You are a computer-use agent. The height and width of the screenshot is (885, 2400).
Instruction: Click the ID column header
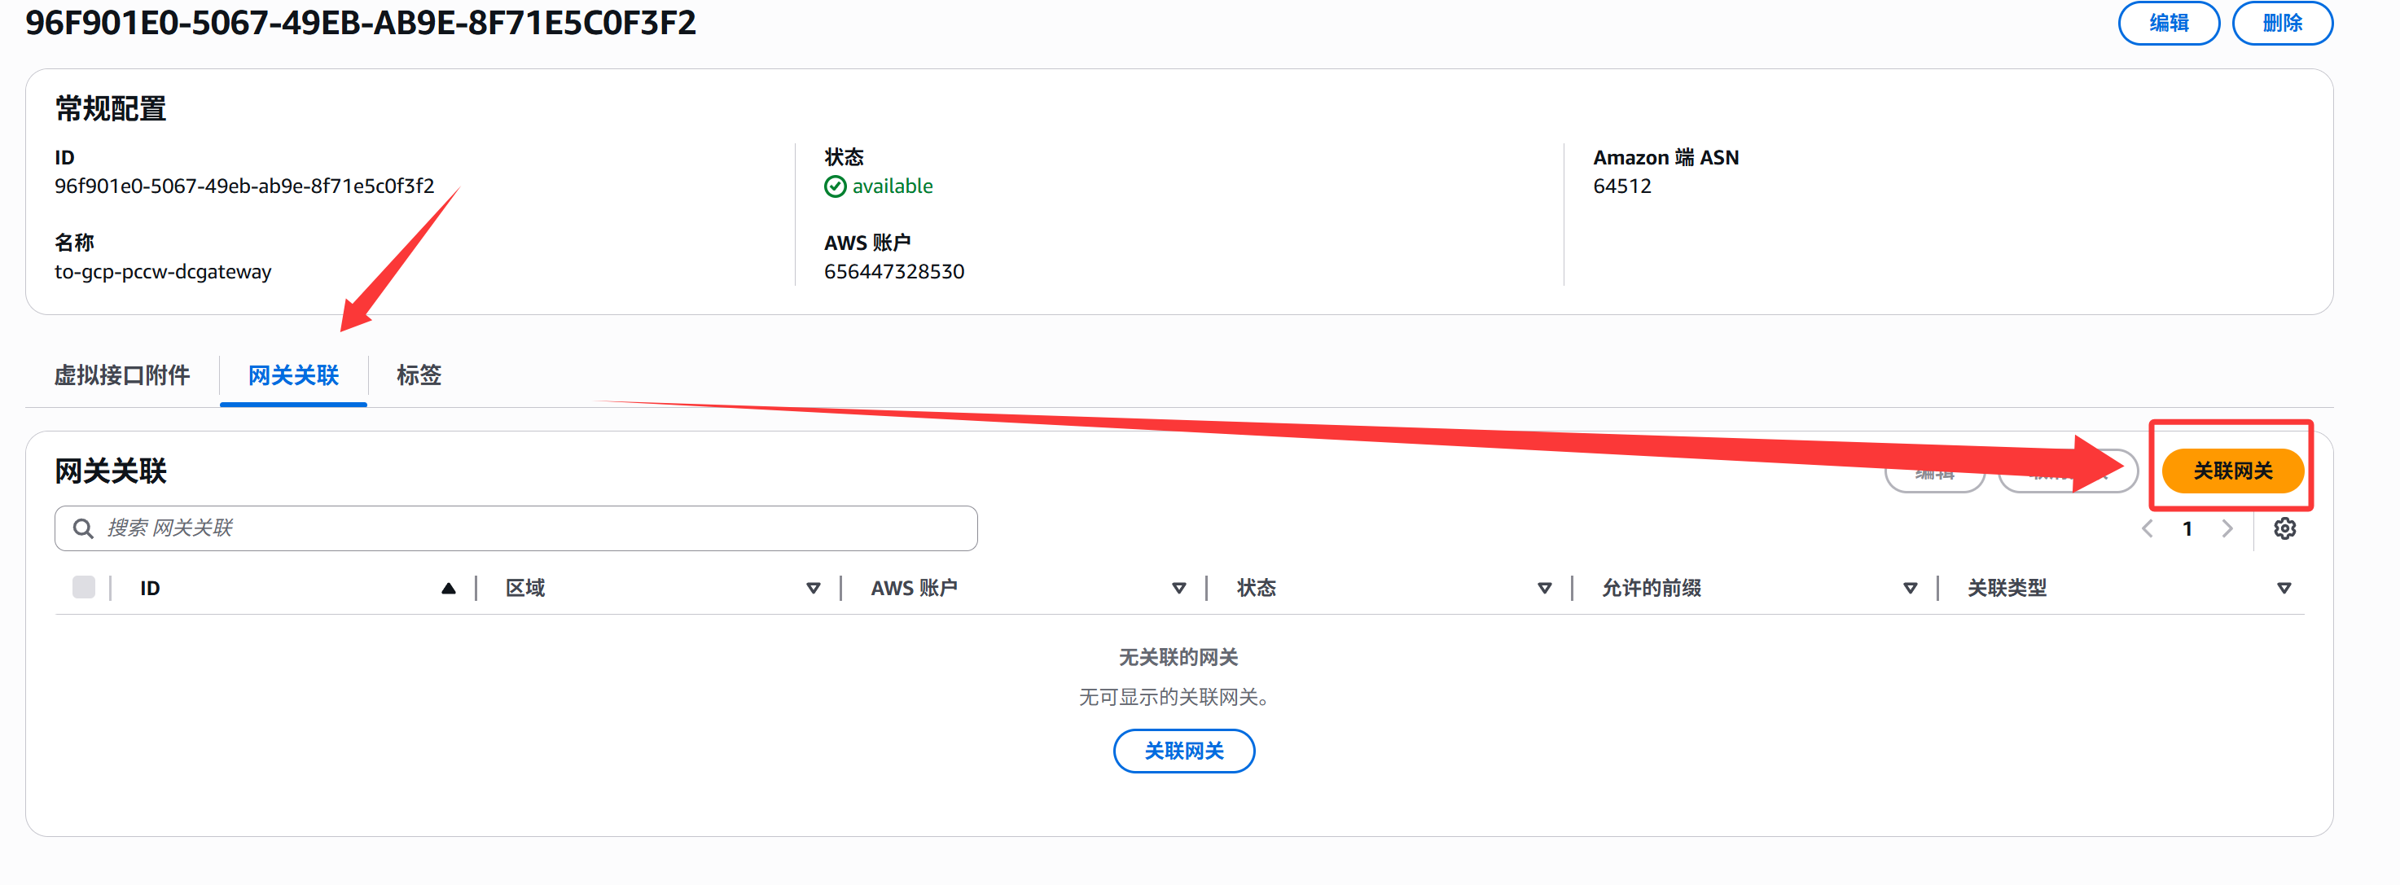[x=150, y=588]
